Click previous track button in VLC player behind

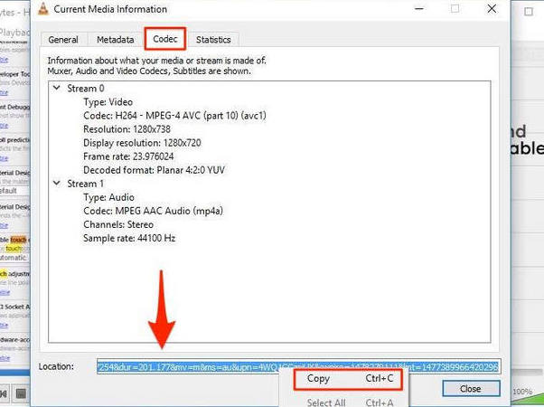click(4, 393)
